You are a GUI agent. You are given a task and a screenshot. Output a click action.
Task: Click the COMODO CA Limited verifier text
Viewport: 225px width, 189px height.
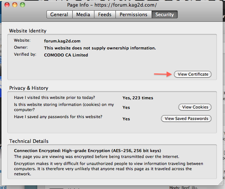tap(66, 55)
